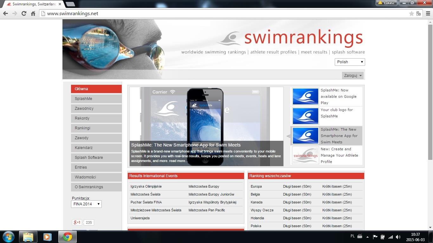The width and height of the screenshot is (433, 243).
Task: Click the Puchar Świata FINA link
Action: point(146,202)
